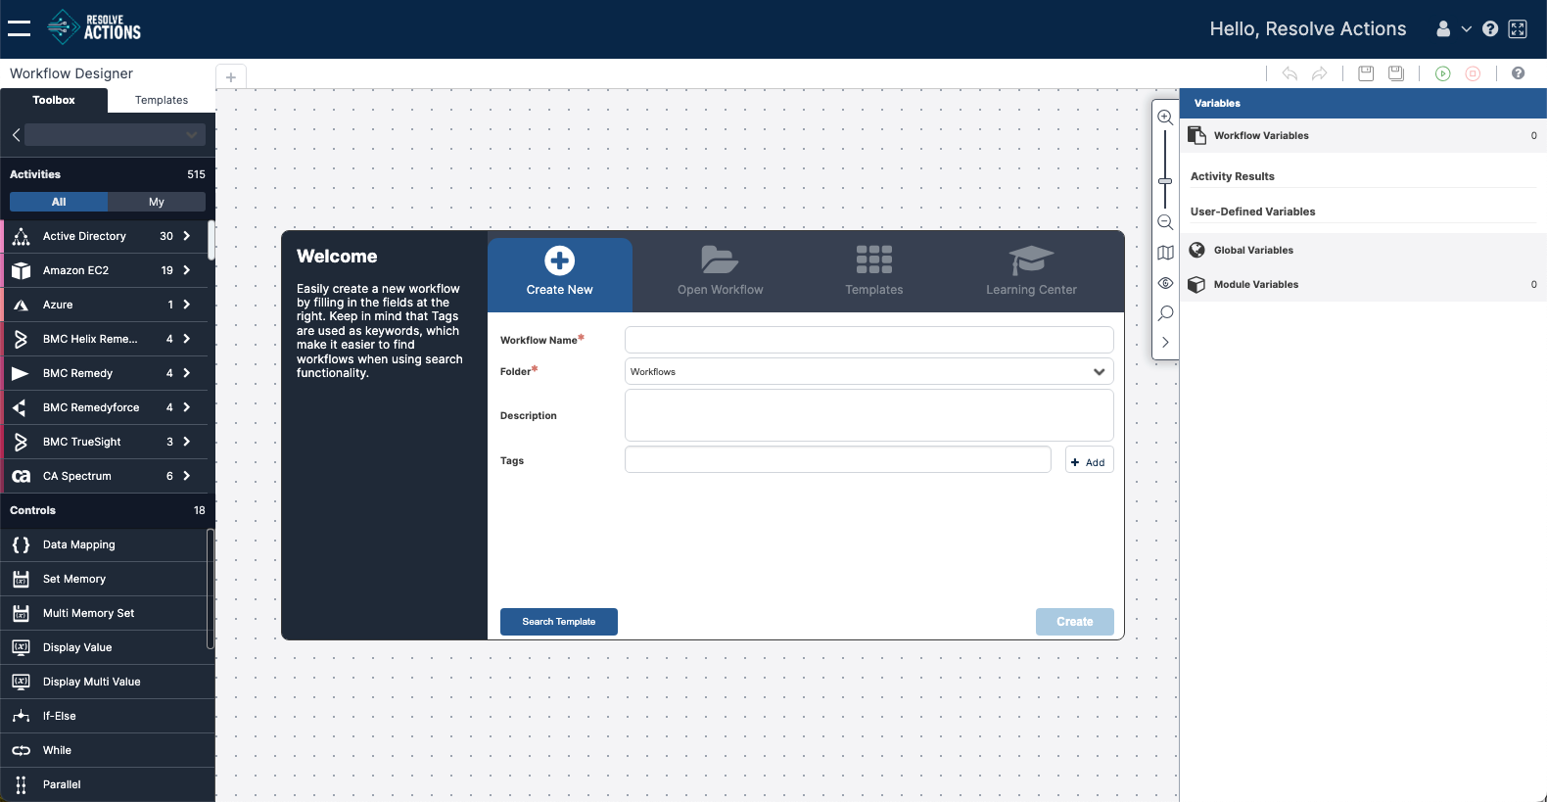
Task: Select the While loop control
Action: [104, 750]
